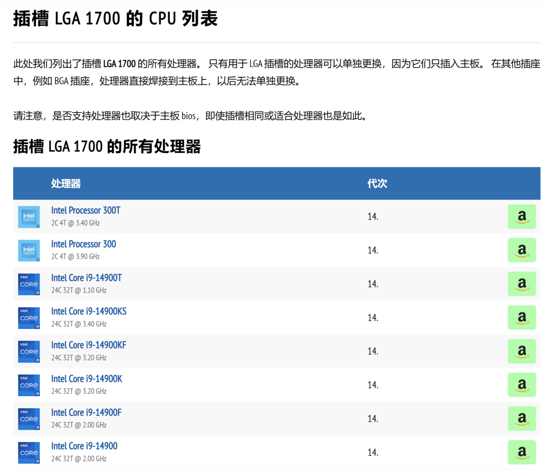Open the Intel Core i9-14900 link at 2.00 GHz, last row

[x=84, y=446]
